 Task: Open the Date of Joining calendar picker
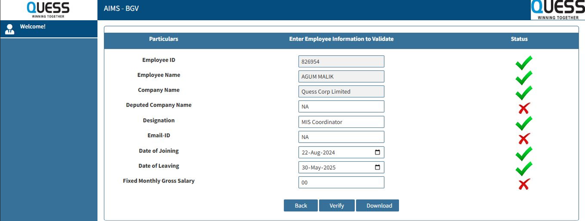click(377, 152)
